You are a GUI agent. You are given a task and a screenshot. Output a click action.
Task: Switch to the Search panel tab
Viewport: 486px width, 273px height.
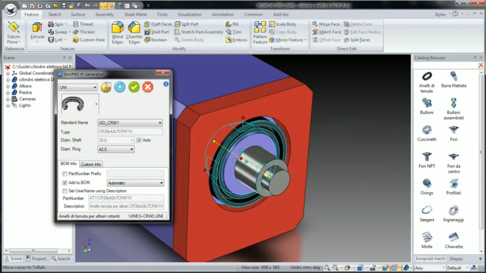pos(60,259)
